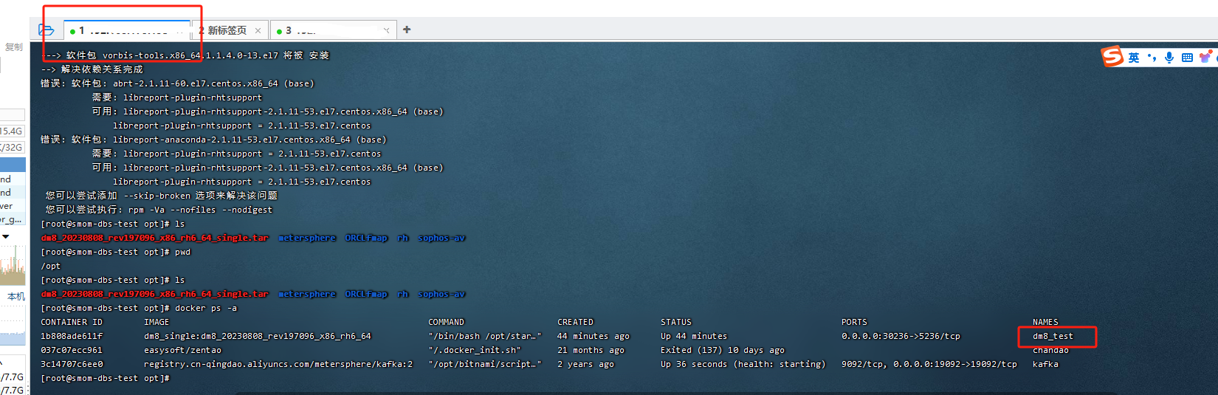Image resolution: width=1218 pixels, height=395 pixels.
Task: Add a new session tab
Action: pos(407,30)
